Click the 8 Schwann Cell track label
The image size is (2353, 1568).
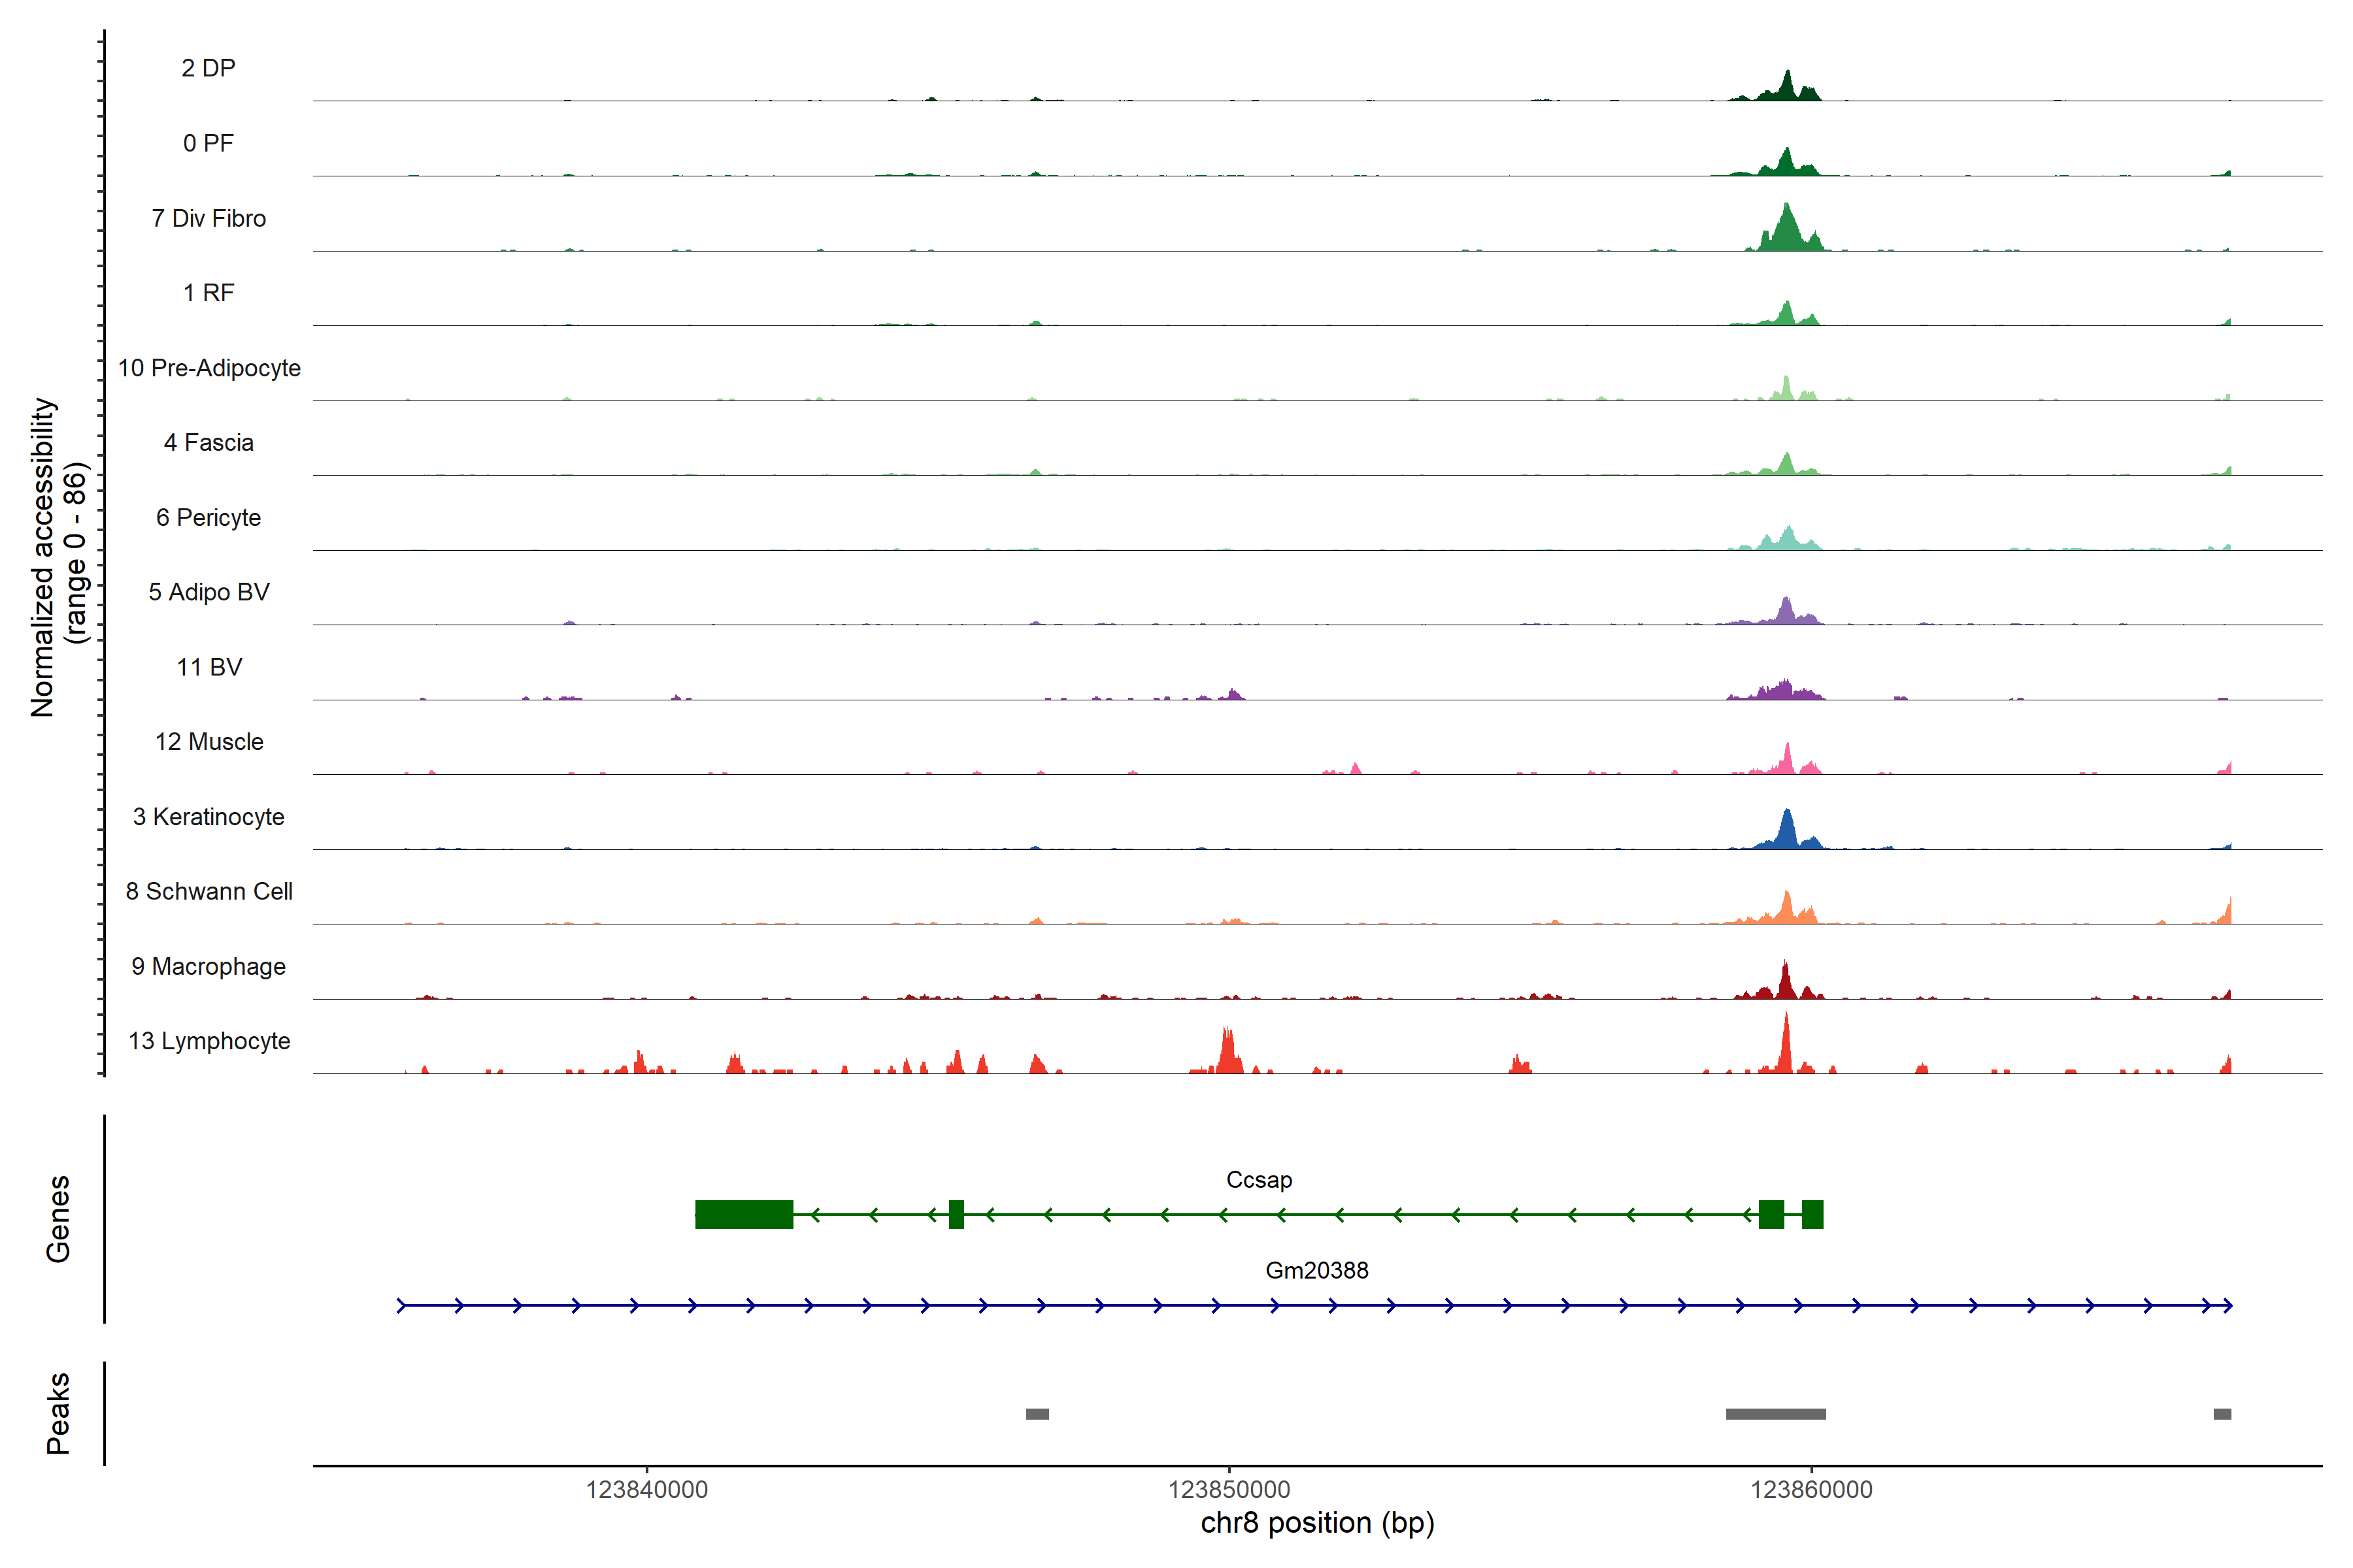tap(209, 891)
